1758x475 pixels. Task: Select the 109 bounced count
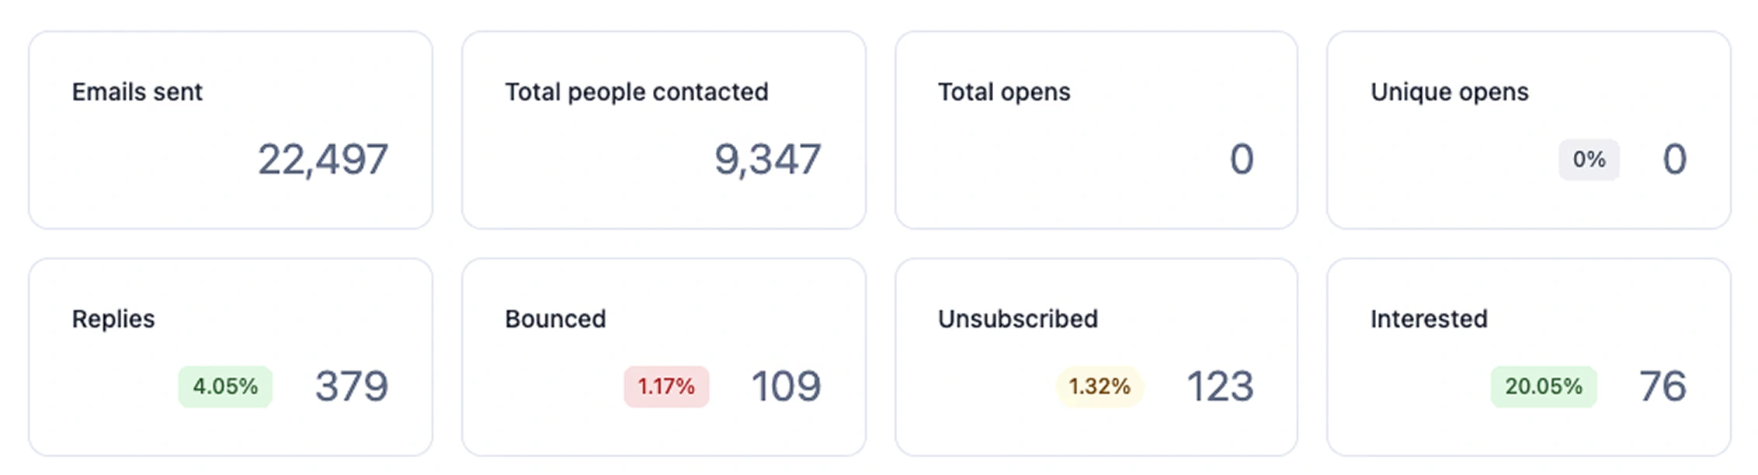786,387
